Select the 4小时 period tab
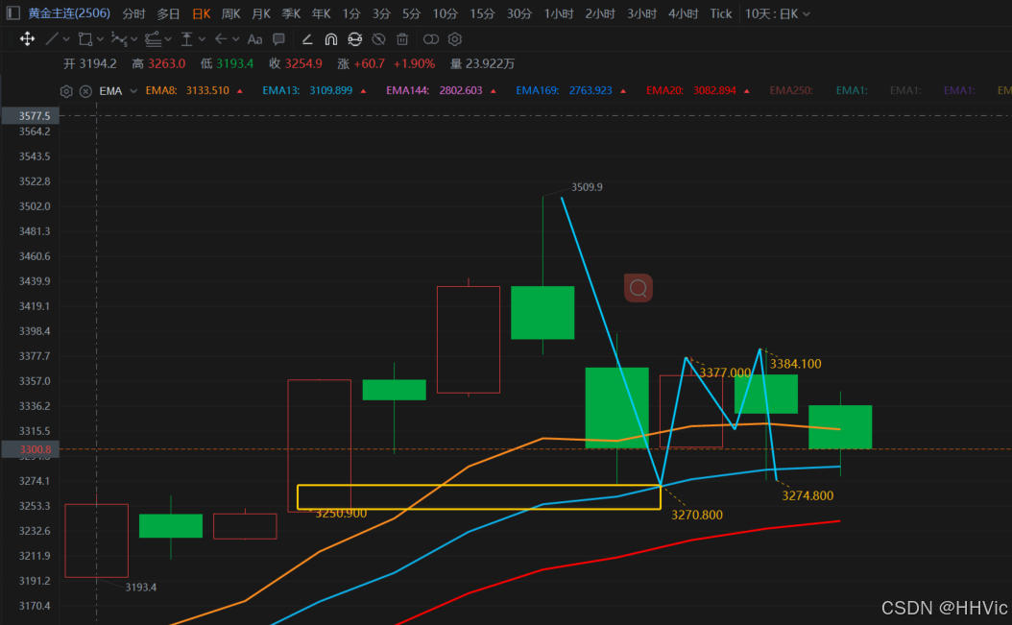 click(684, 13)
